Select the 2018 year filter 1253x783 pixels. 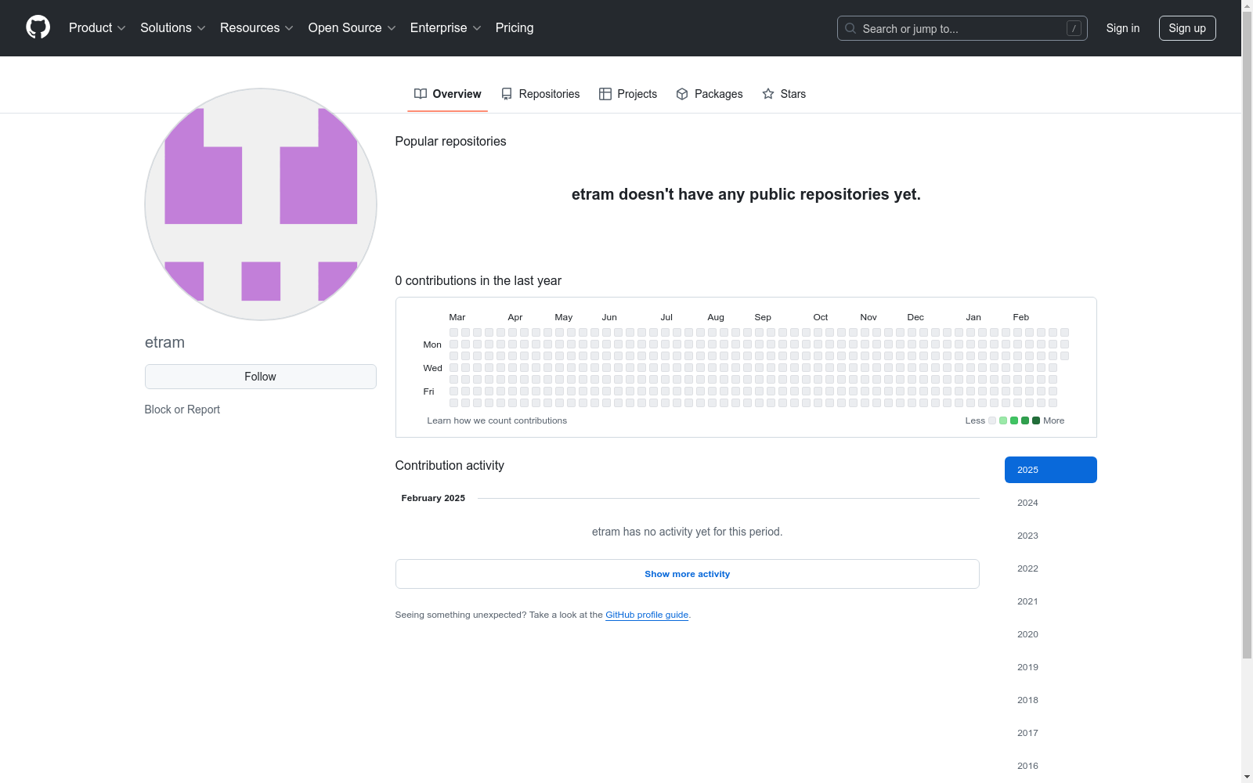click(x=1051, y=700)
